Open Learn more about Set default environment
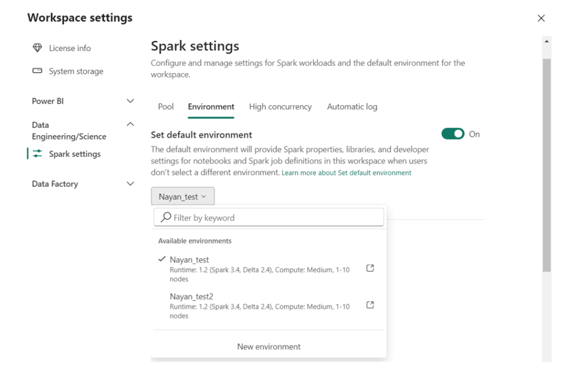Image resolution: width=568 pixels, height=374 pixels. click(346, 172)
